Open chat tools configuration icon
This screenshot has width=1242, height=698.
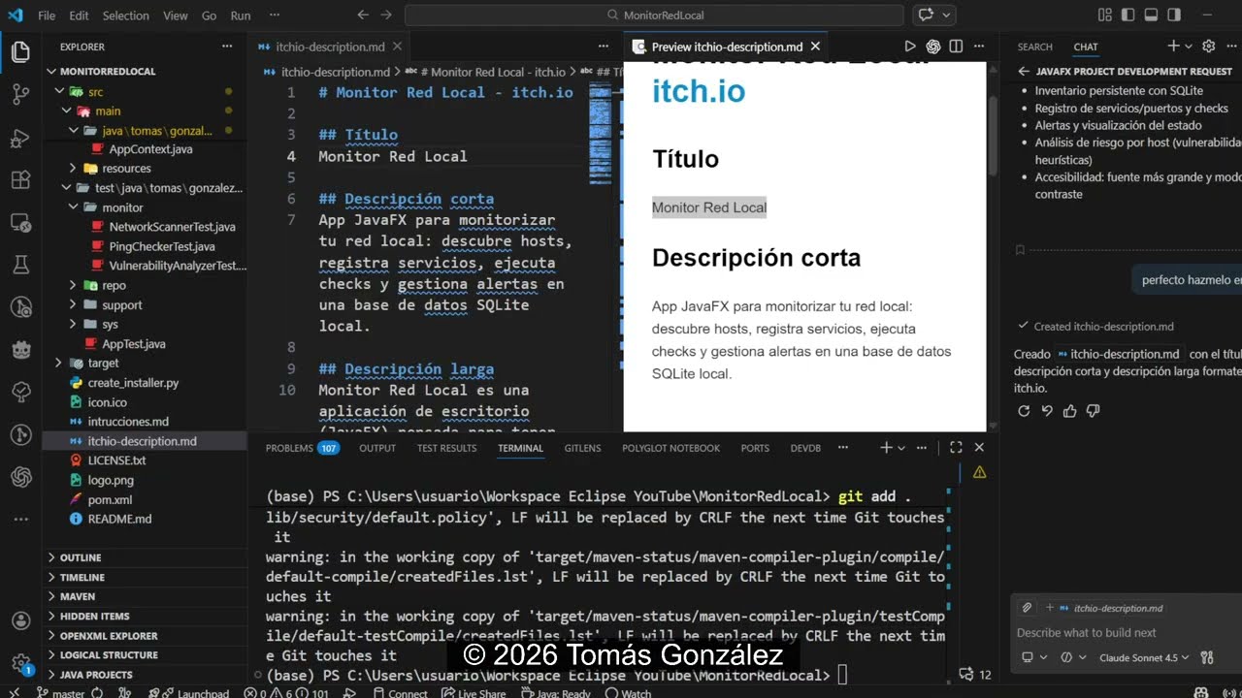pyautogui.click(x=1207, y=657)
